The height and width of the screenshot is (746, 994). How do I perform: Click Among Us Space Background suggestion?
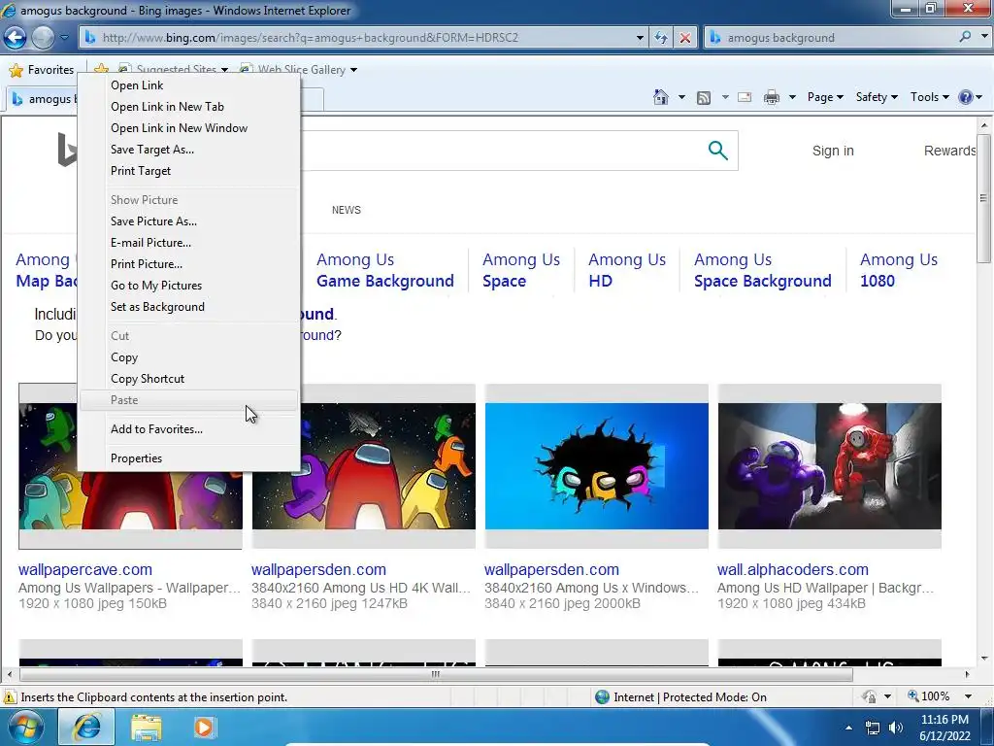[x=763, y=270]
